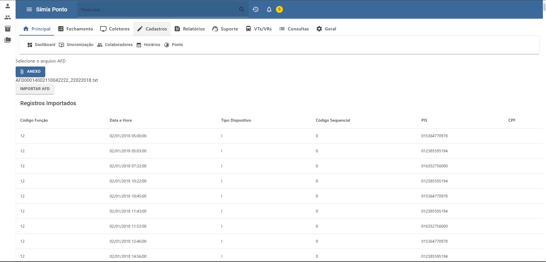
Task: Click Código Sequencial column header
Action: 333,120
